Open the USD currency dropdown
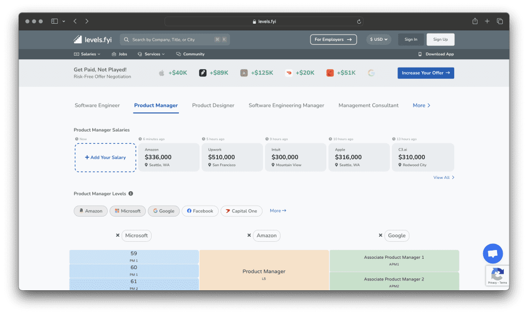 click(379, 40)
